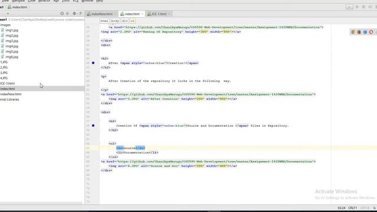Click index.html in navigation bar
The width and height of the screenshot is (377, 212).
(x=18, y=7)
